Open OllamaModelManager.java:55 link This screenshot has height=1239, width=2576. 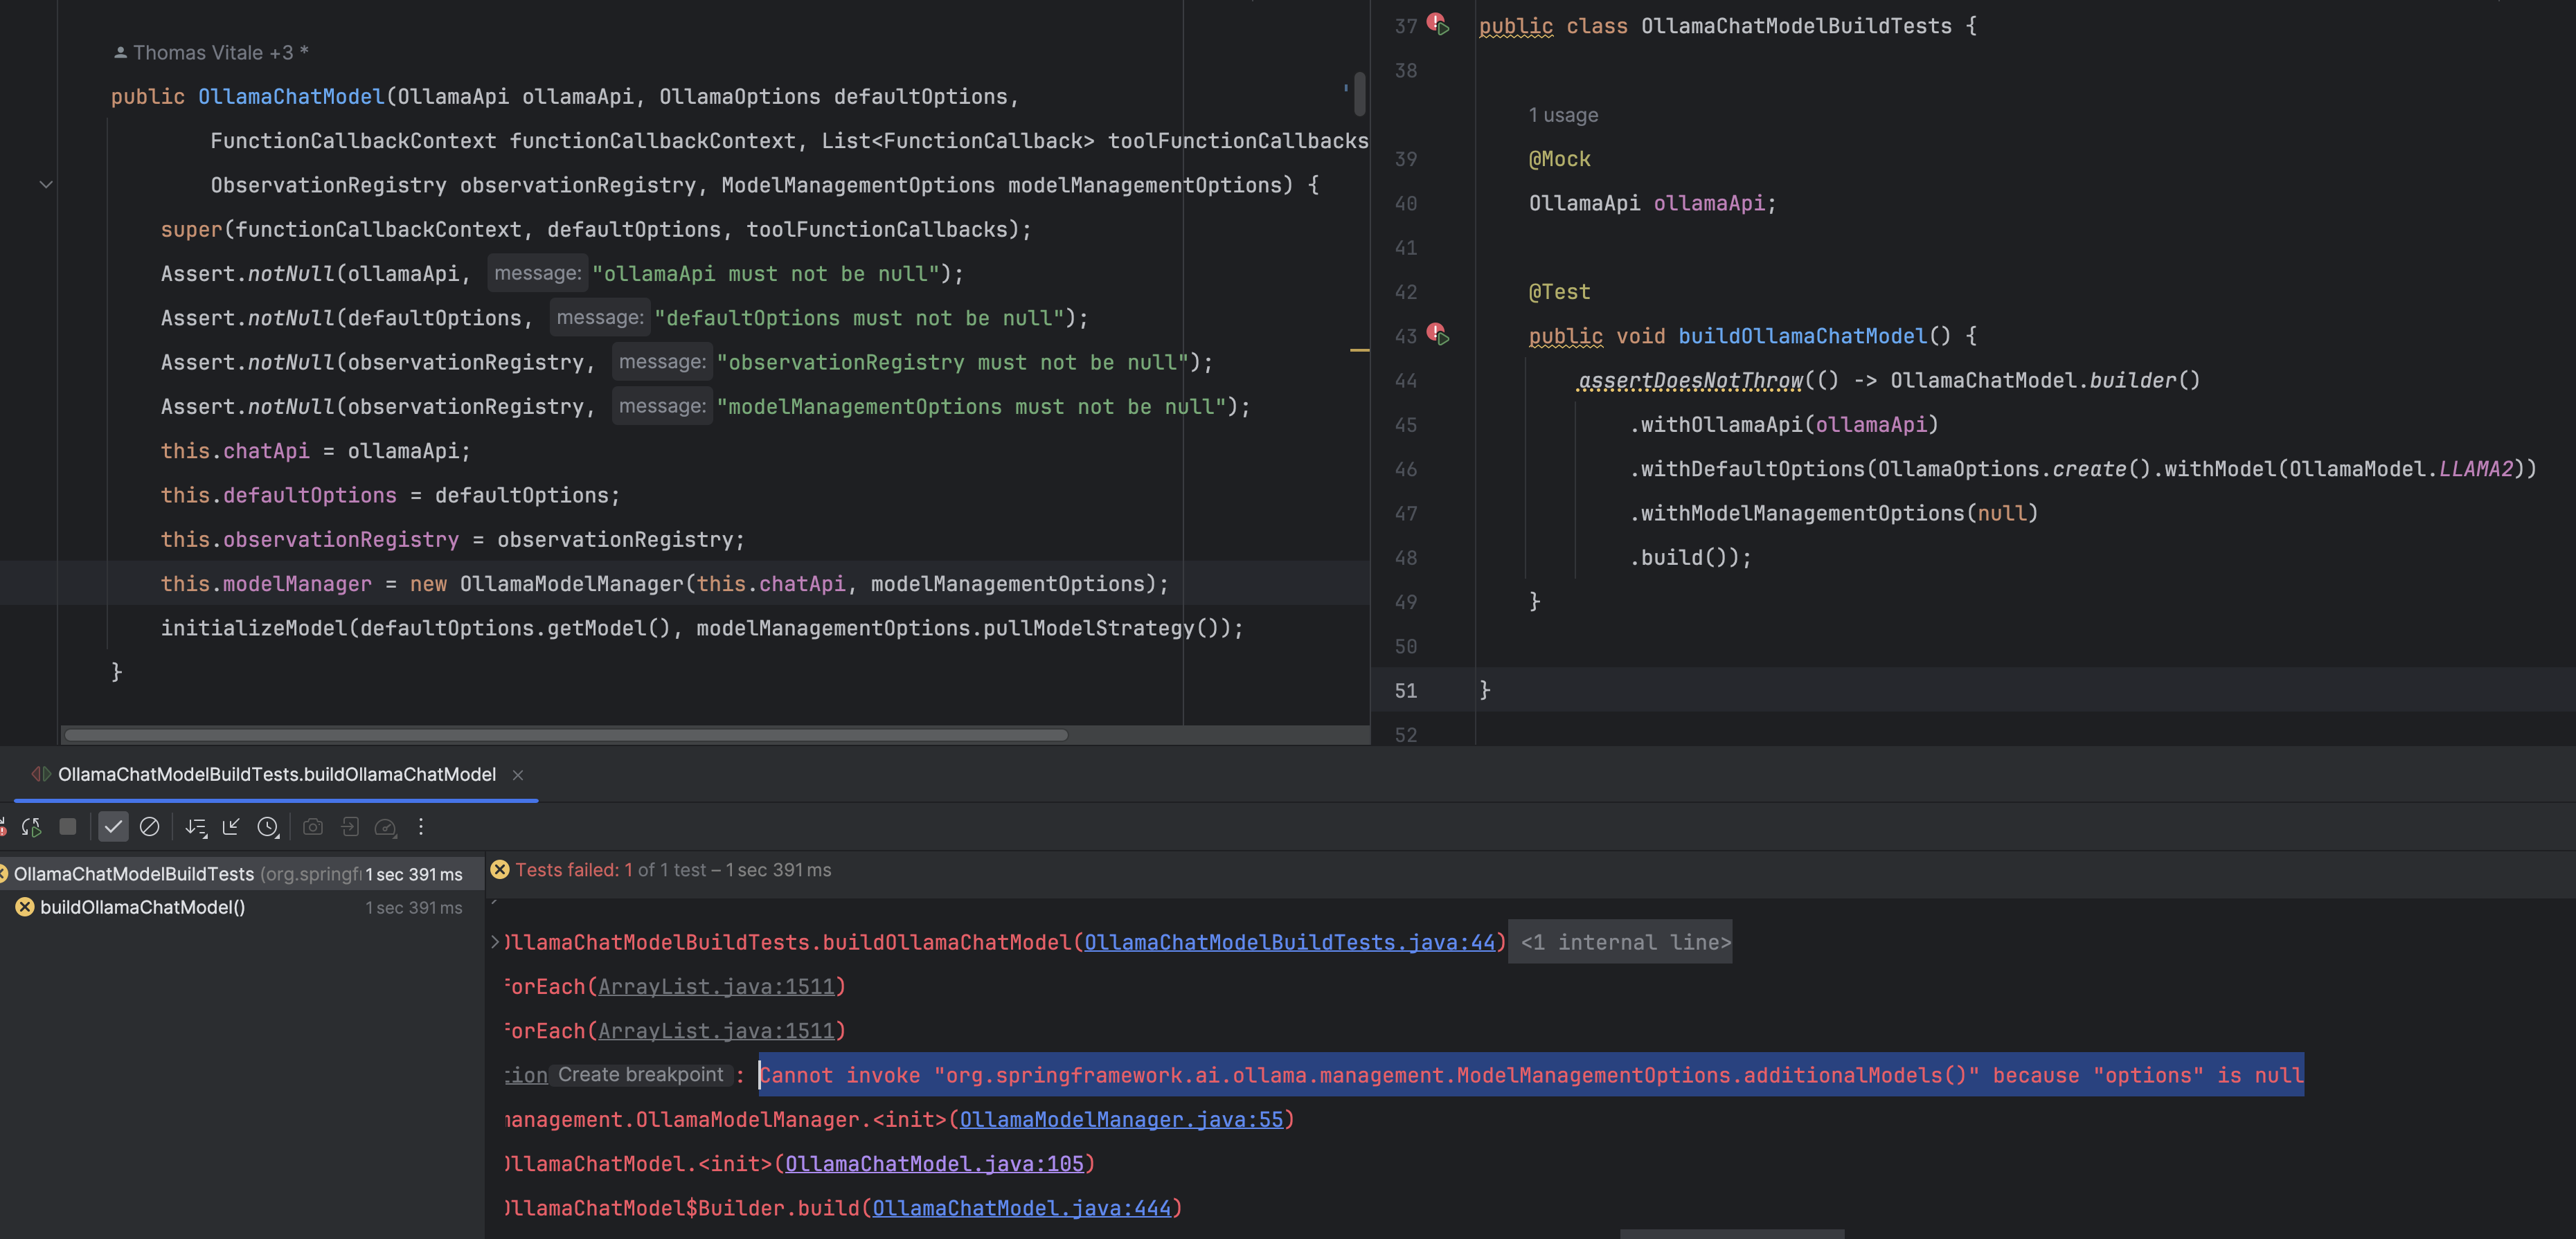(x=1121, y=1119)
